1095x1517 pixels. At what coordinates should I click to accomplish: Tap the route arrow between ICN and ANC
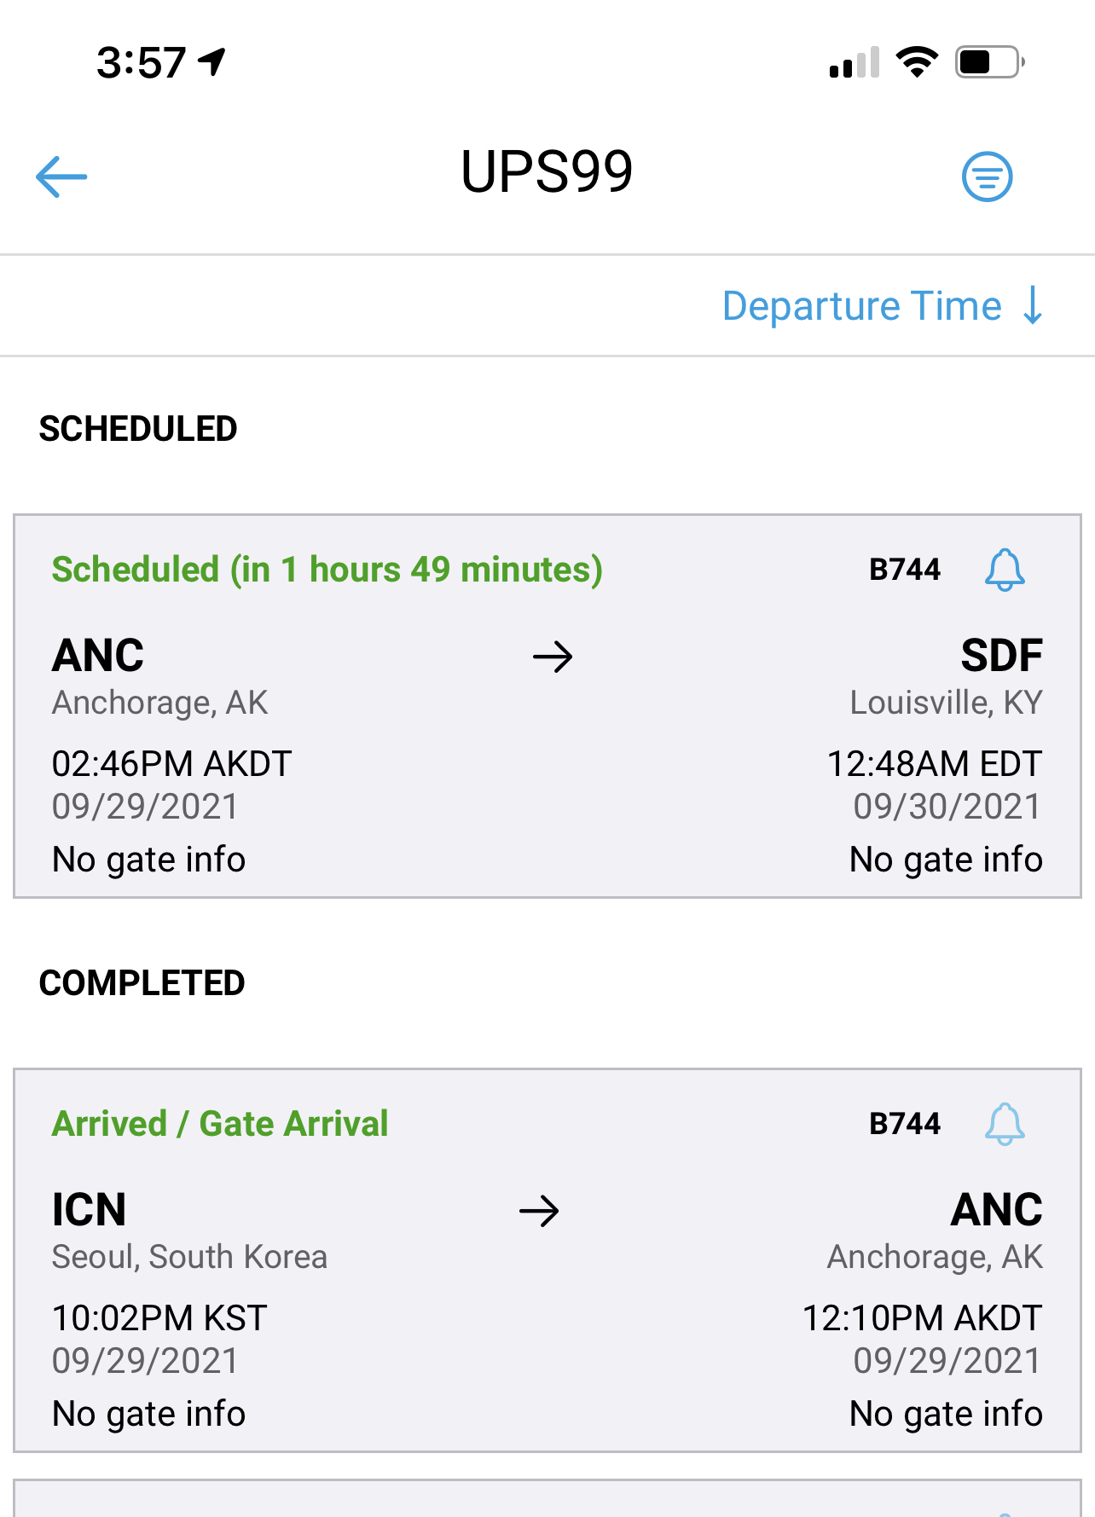pyautogui.click(x=539, y=1211)
